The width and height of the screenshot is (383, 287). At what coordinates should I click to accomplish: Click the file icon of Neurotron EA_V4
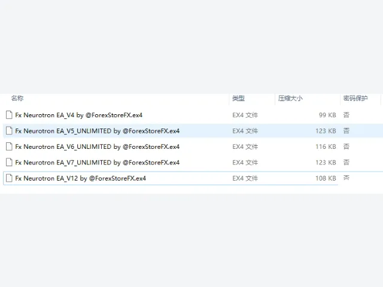point(9,115)
